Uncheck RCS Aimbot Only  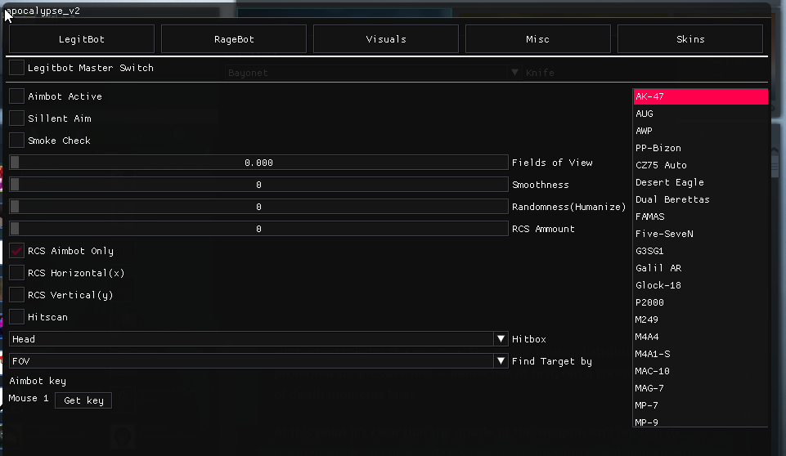tap(17, 251)
